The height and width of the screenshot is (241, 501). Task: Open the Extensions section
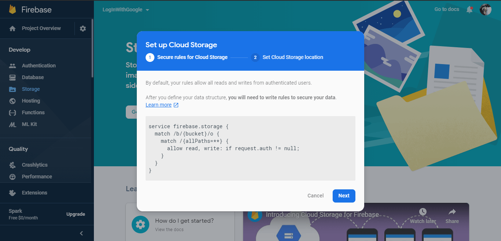pyautogui.click(x=34, y=192)
